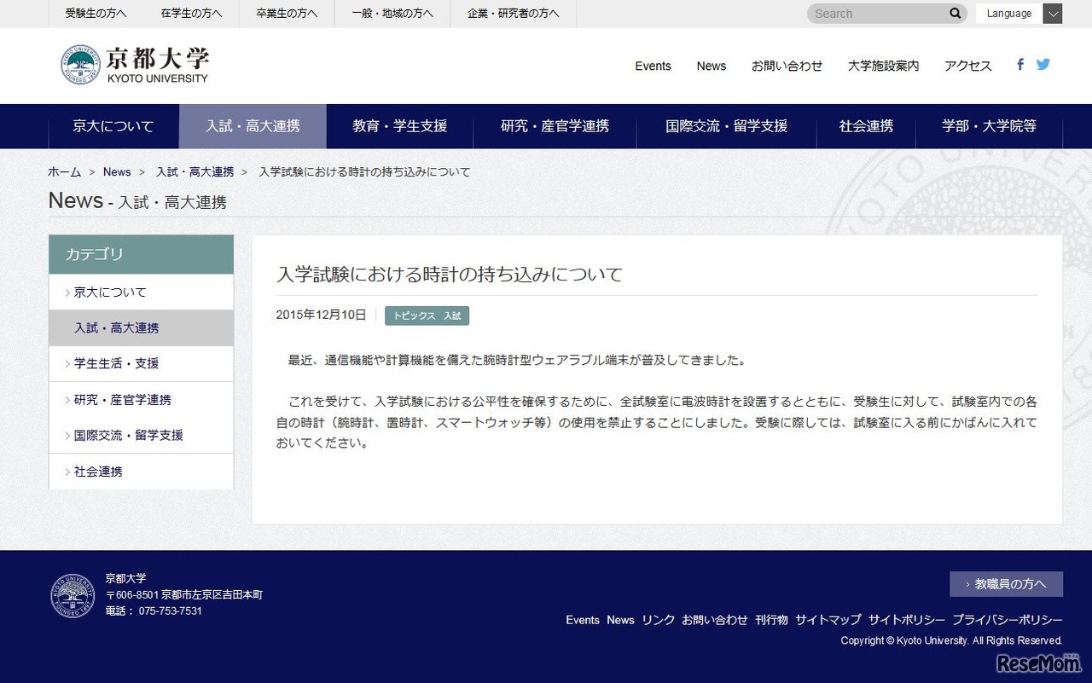Select the 学部・大学院等 navigation menu item
The image size is (1092, 683).
989,125
